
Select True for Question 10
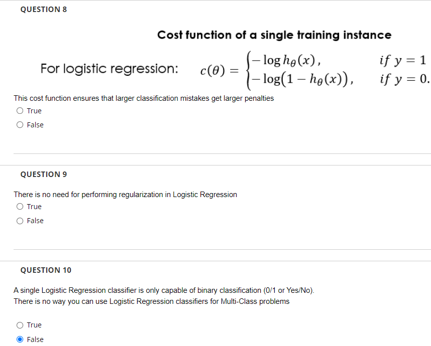[19, 325]
